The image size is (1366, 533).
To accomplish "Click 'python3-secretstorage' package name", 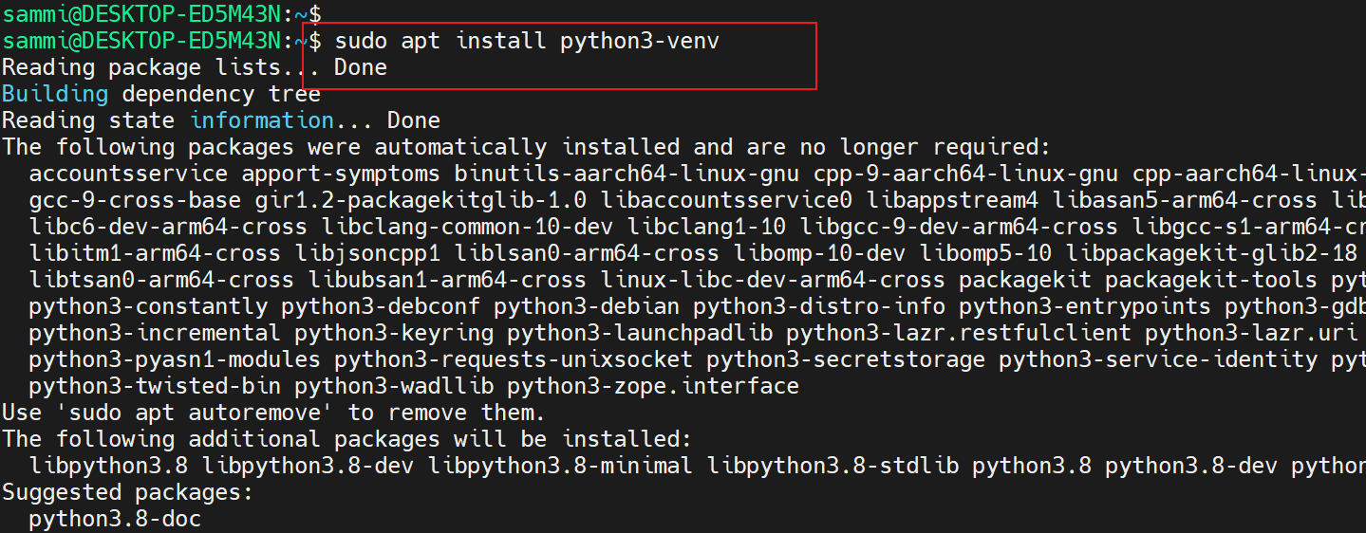I will pos(846,359).
